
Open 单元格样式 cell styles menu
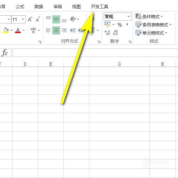tap(151, 33)
